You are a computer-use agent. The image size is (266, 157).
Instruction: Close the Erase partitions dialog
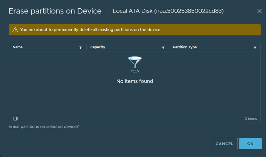click(259, 11)
